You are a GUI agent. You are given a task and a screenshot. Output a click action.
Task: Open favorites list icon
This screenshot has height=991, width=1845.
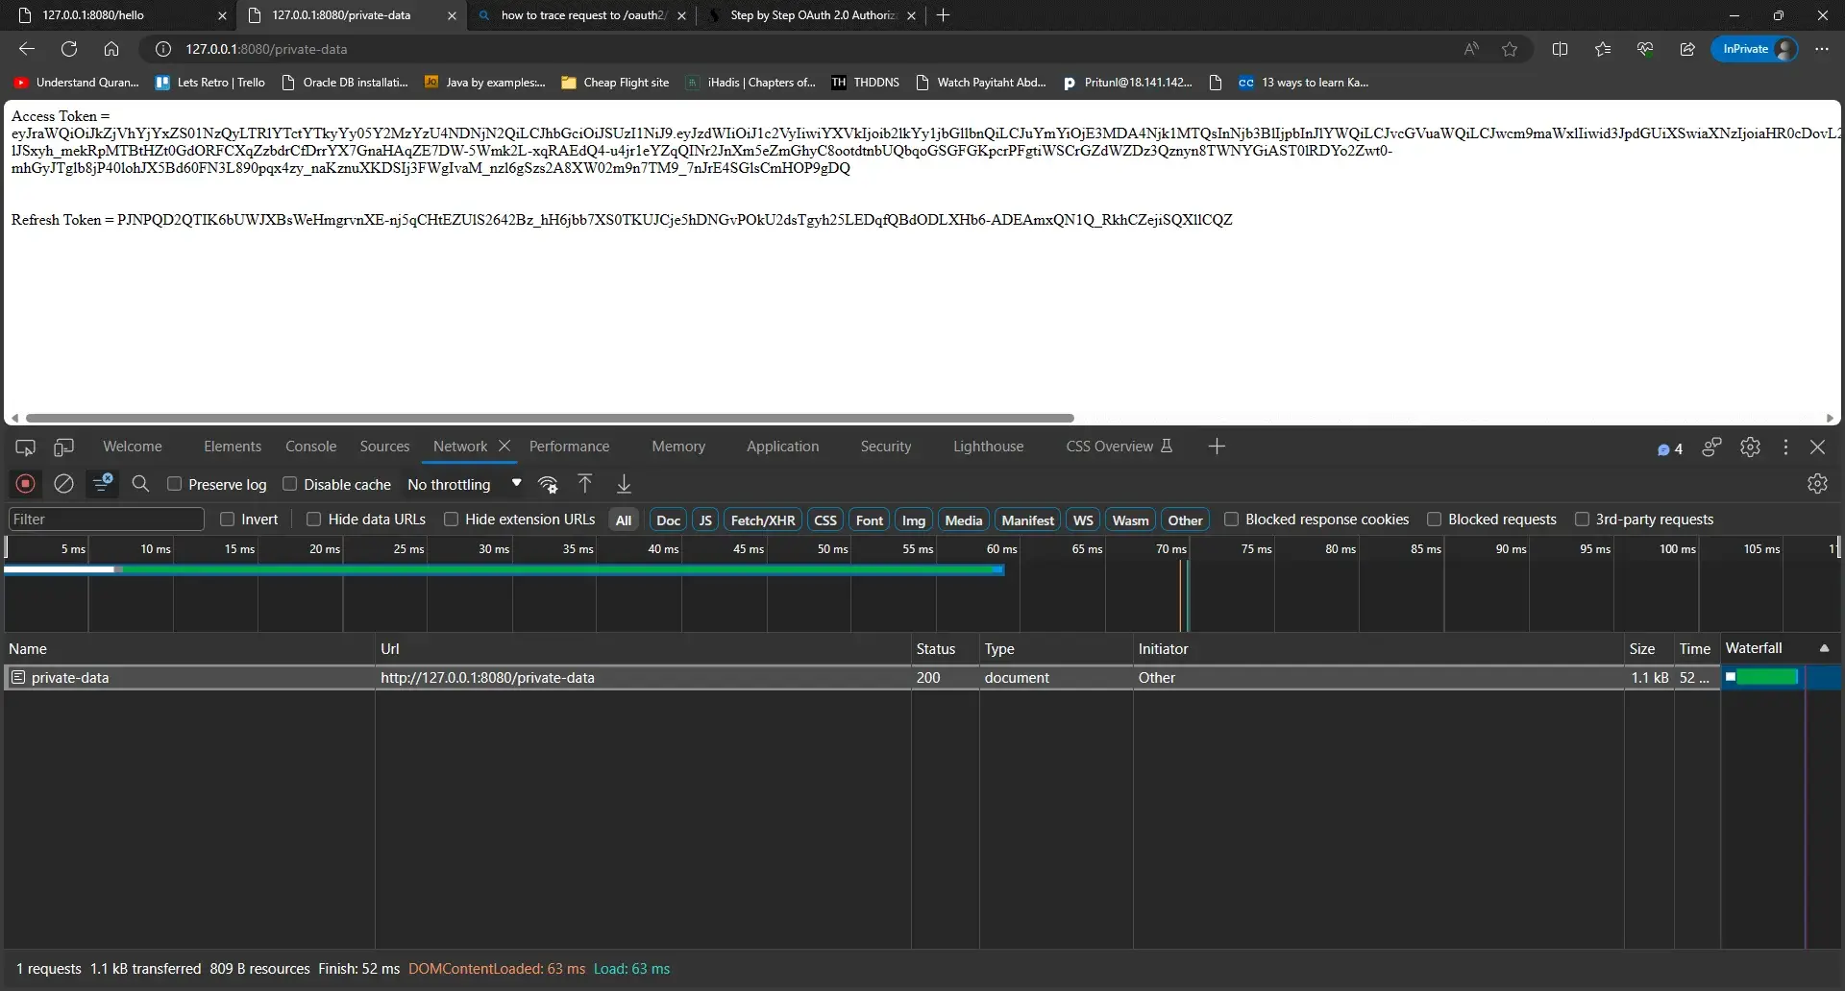coord(1603,49)
